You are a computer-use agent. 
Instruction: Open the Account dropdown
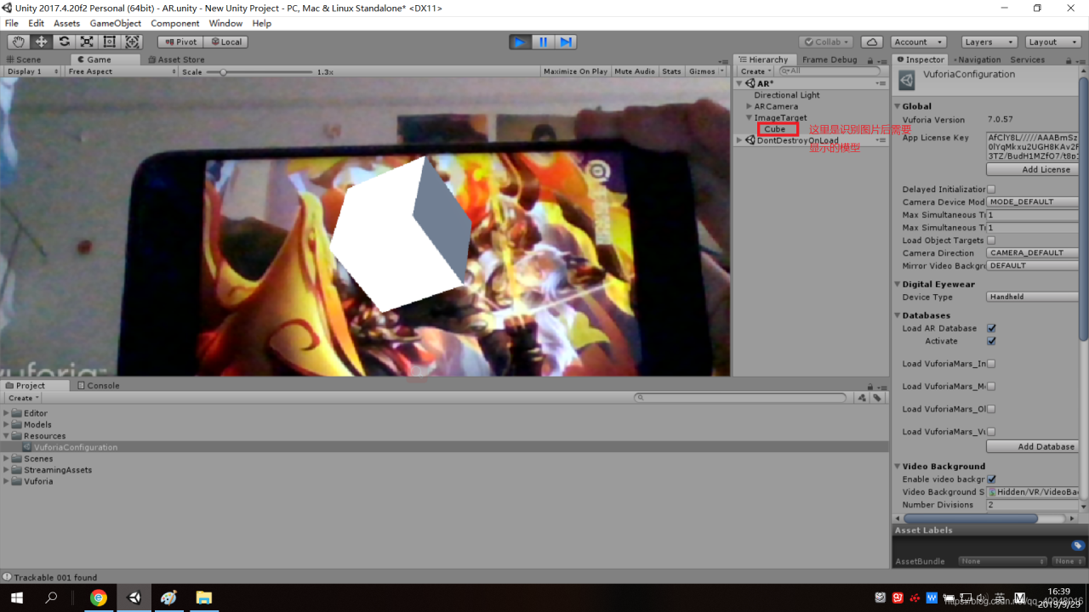point(919,42)
